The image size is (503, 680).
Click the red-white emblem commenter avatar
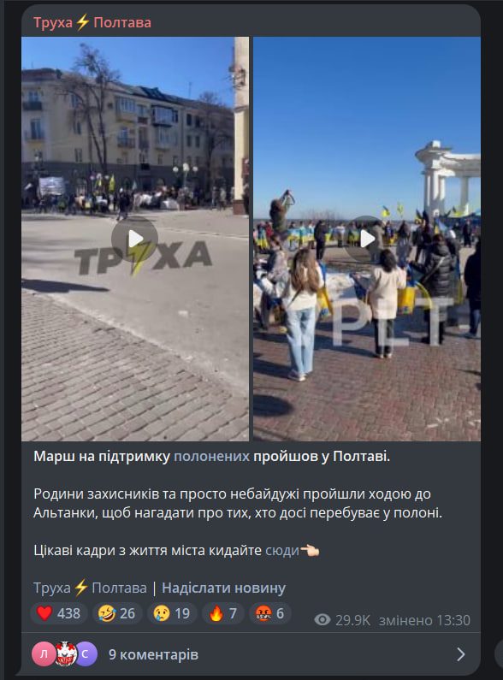point(66,654)
